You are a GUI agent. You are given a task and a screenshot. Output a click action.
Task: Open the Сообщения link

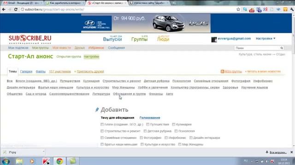[x=116, y=48]
